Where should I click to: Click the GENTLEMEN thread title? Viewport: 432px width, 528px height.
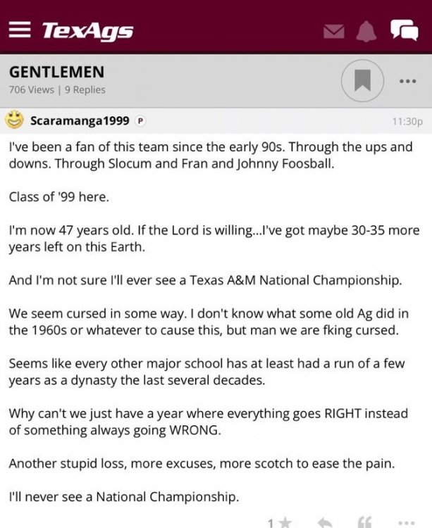pos(56,72)
